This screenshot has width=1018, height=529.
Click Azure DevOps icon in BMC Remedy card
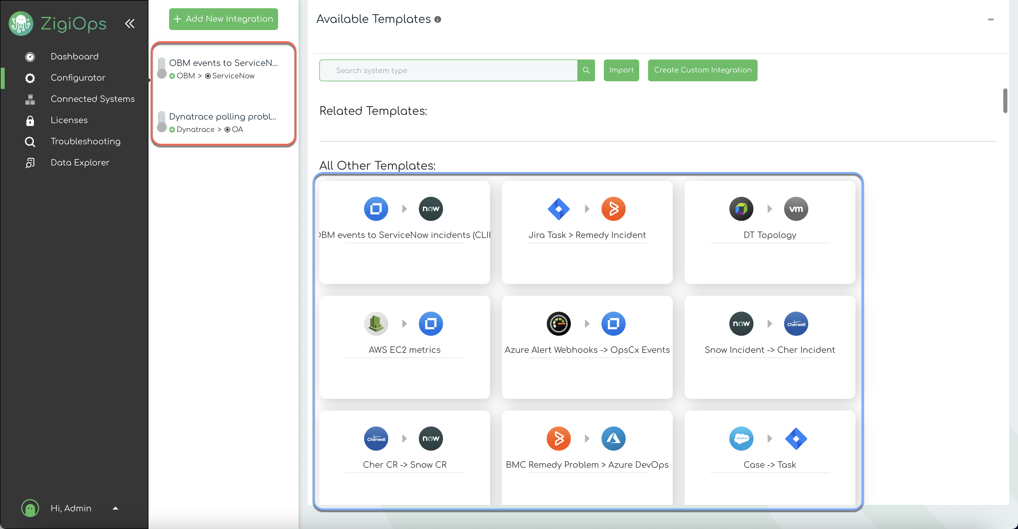click(613, 439)
